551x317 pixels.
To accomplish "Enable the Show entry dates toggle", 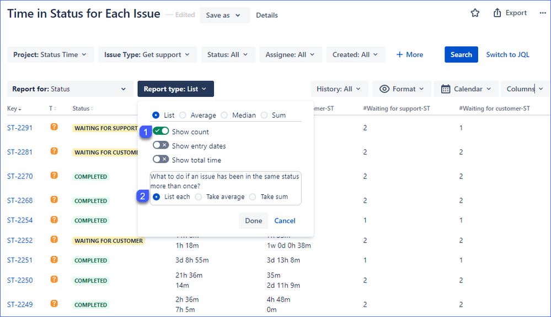I will [x=161, y=145].
